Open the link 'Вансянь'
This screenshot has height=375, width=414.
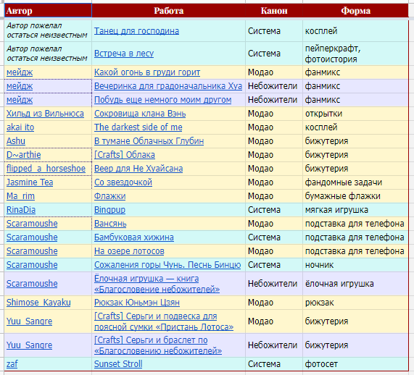[x=110, y=224]
